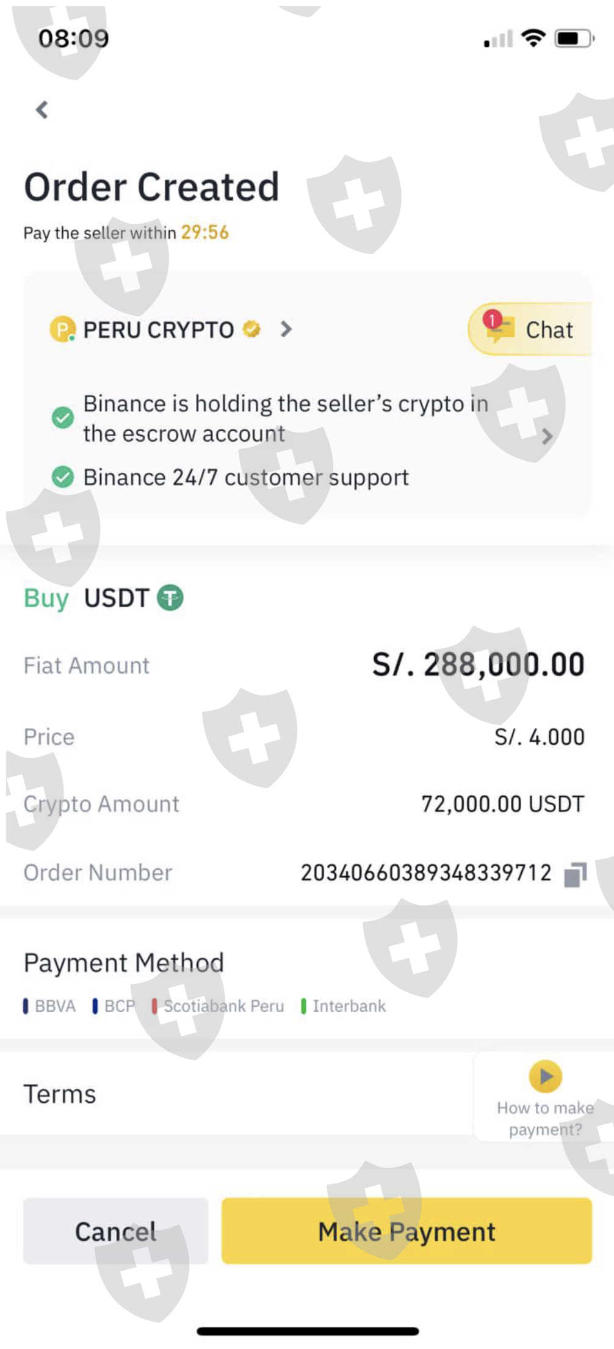Click PERU CRYPTO avatar icon
The height and width of the screenshot is (1349, 614).
click(x=62, y=329)
